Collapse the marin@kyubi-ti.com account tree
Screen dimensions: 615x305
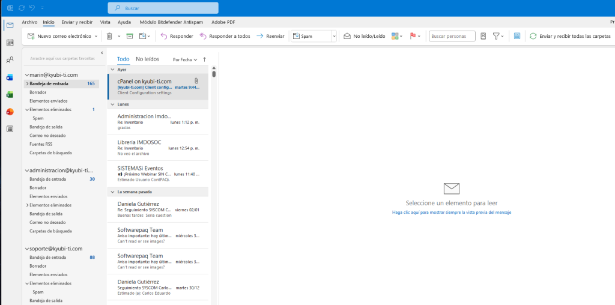pos(27,75)
